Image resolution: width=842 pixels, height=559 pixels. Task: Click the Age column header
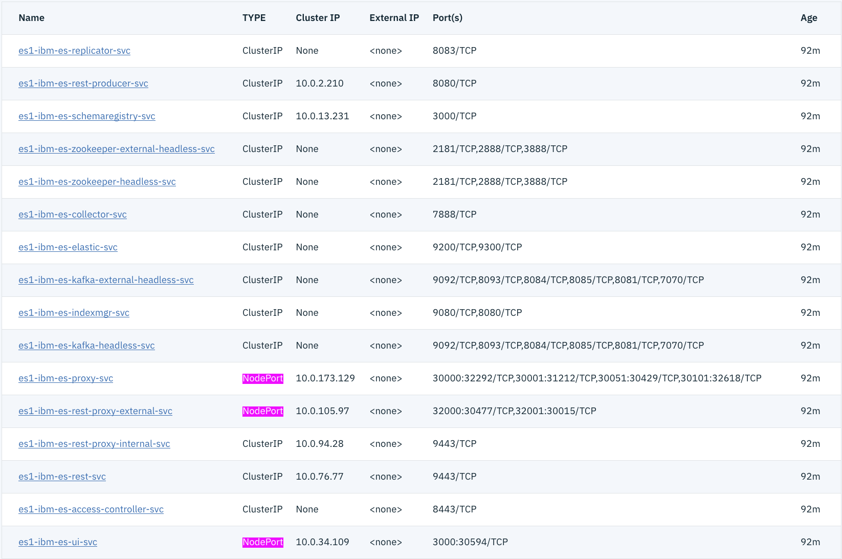coord(808,18)
